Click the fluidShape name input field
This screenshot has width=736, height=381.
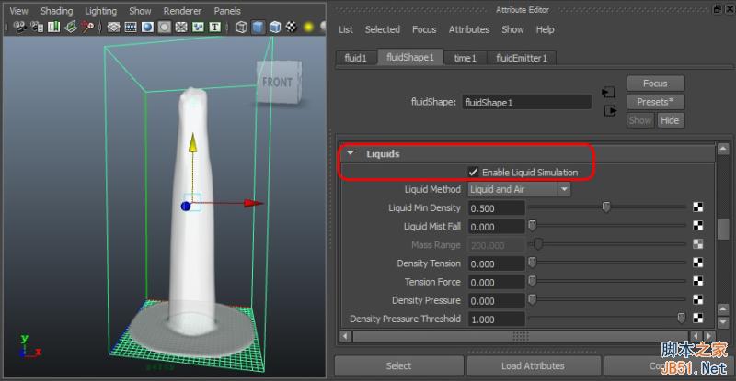(x=526, y=102)
